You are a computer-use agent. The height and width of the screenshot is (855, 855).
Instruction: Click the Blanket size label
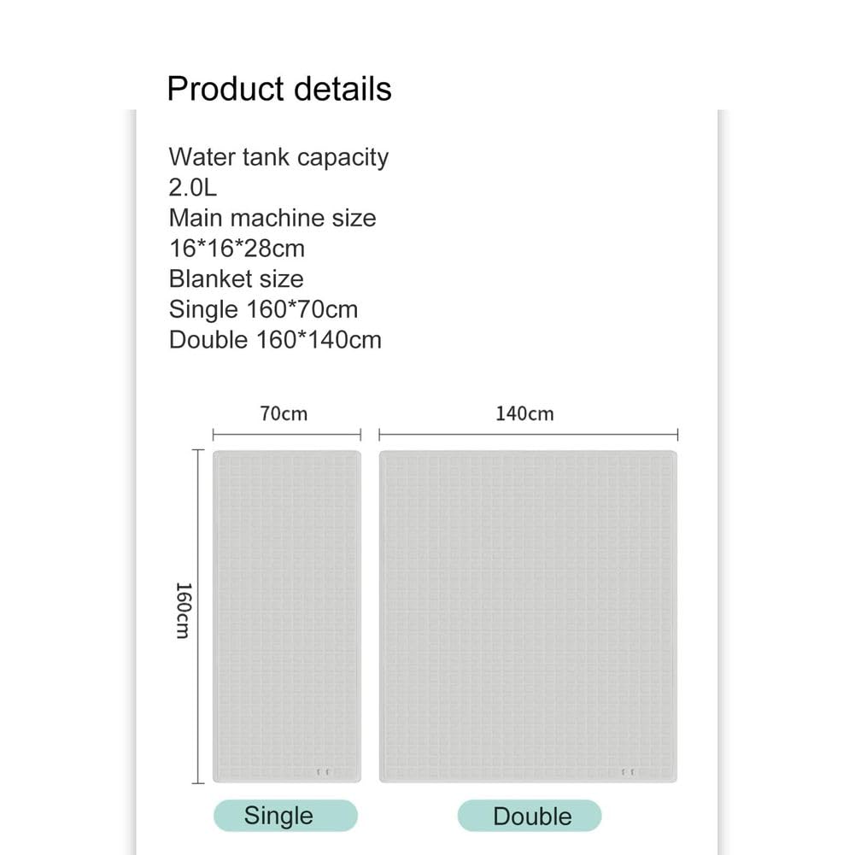pyautogui.click(x=236, y=279)
